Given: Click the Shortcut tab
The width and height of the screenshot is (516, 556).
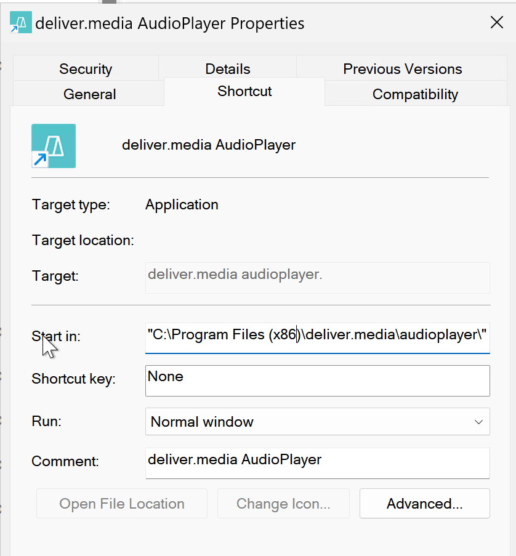Looking at the screenshot, I should tap(244, 91).
